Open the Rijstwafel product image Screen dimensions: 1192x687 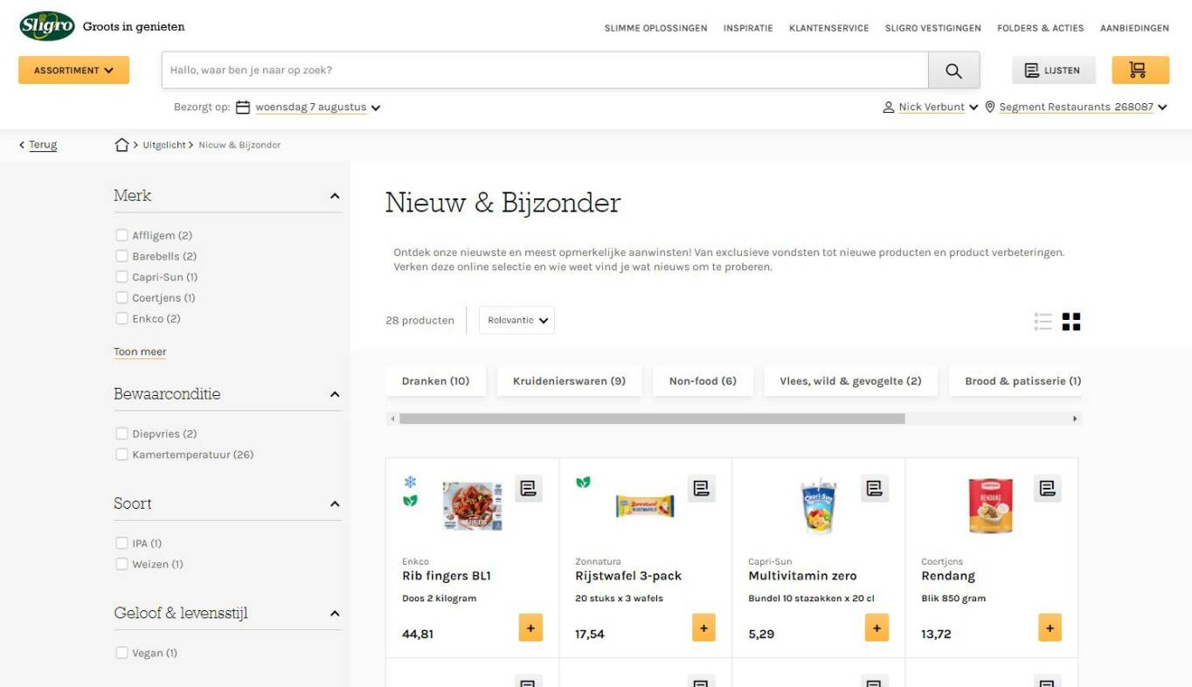[x=645, y=506]
